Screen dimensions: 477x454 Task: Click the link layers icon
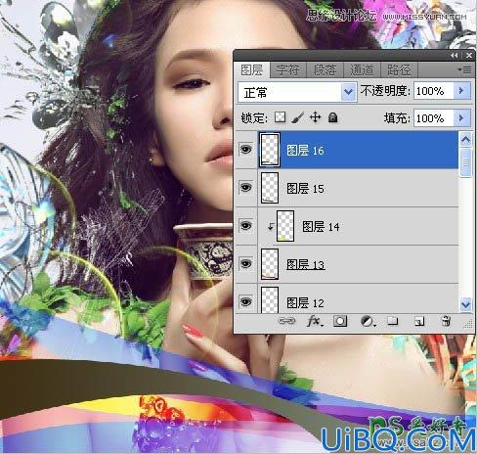click(x=286, y=321)
